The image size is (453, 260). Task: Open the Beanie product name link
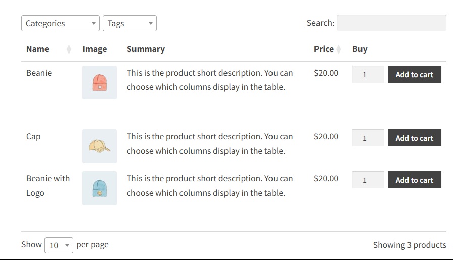point(39,73)
